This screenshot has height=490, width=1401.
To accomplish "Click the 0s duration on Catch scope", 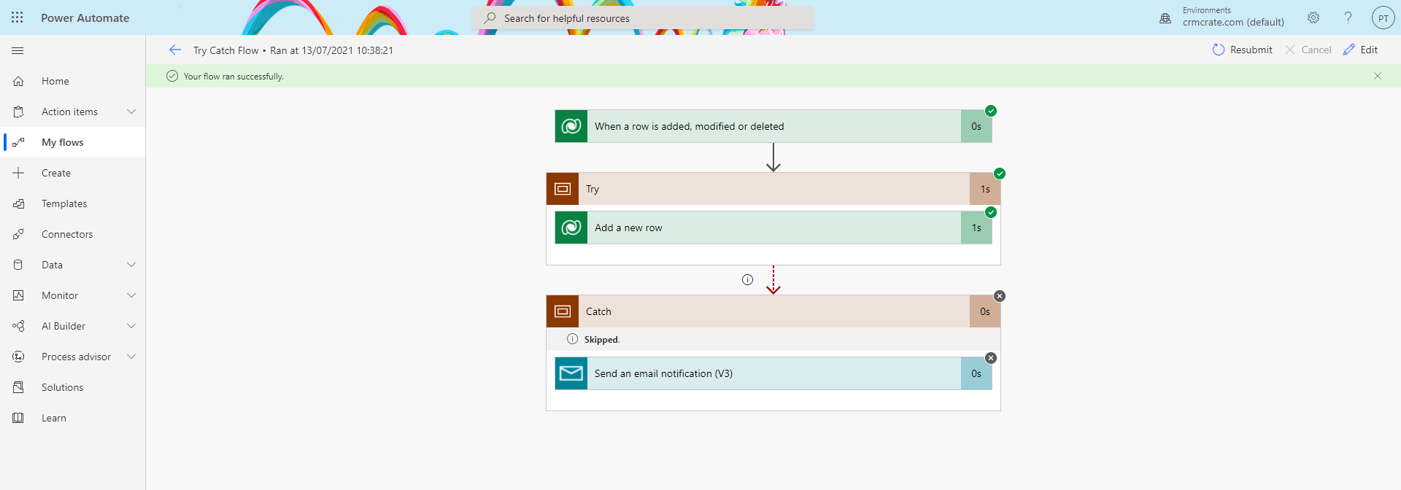I will point(985,311).
